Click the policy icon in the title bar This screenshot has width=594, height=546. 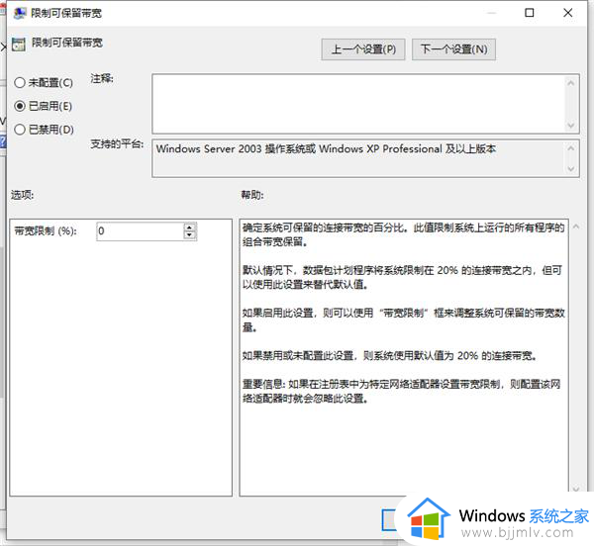tap(17, 13)
